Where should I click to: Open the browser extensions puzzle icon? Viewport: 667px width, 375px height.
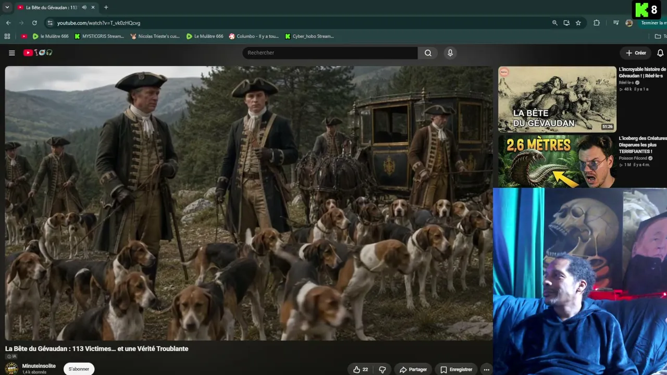click(x=597, y=23)
